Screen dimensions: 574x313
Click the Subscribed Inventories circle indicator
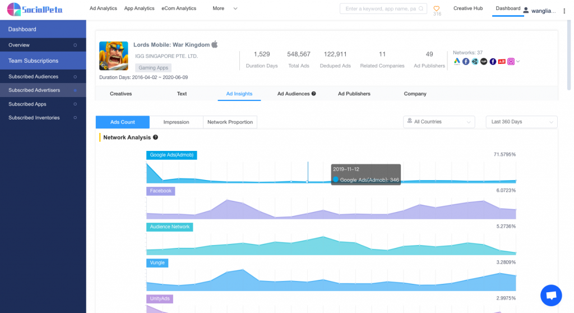(75, 118)
